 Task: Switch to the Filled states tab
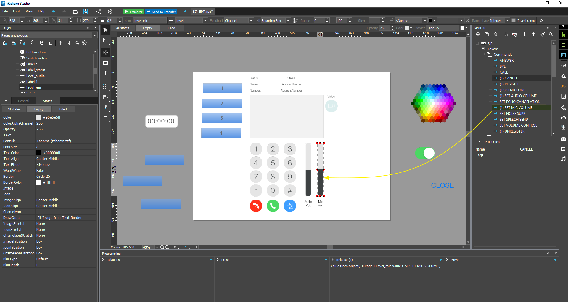63,109
